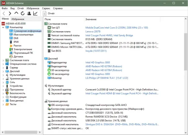The width and height of the screenshot is (188, 135).
Task: Go up one level with the Up arrow
Action: 16,13
